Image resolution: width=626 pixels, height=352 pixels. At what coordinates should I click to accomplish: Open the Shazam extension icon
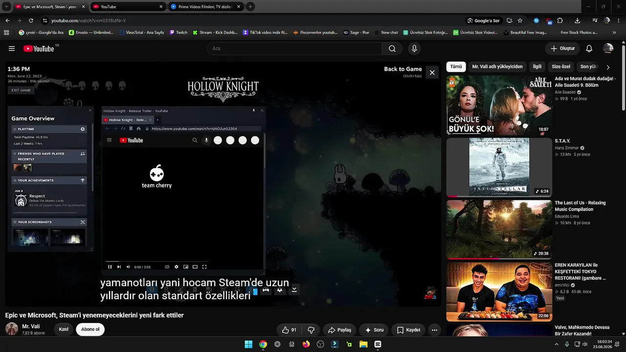pos(537,21)
